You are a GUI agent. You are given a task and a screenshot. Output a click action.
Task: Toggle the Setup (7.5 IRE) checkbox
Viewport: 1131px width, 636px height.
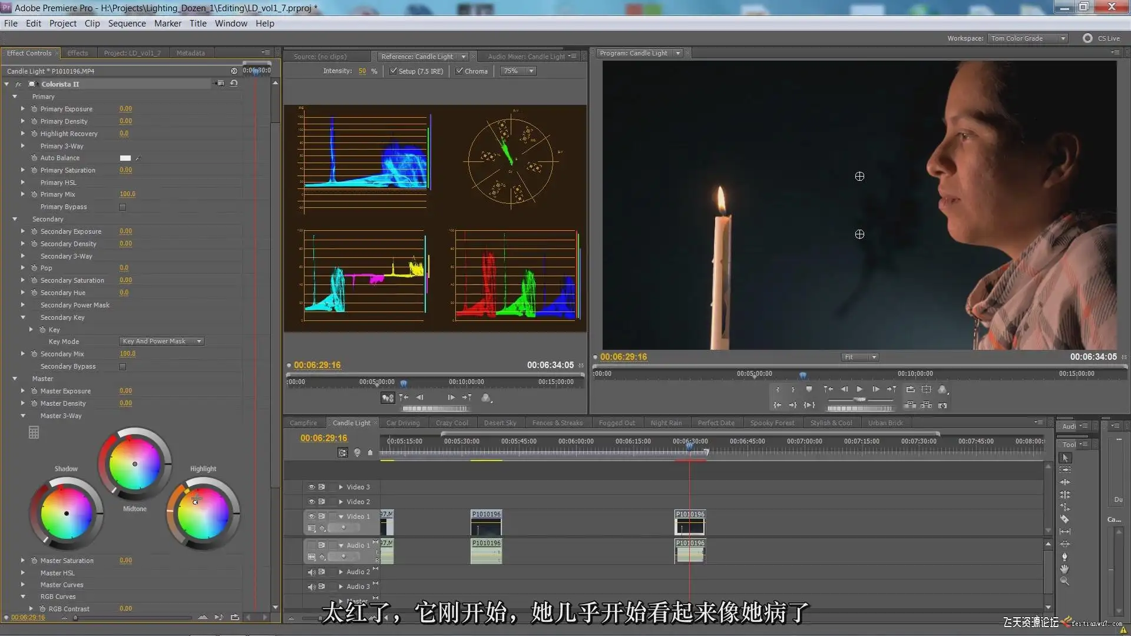point(393,71)
